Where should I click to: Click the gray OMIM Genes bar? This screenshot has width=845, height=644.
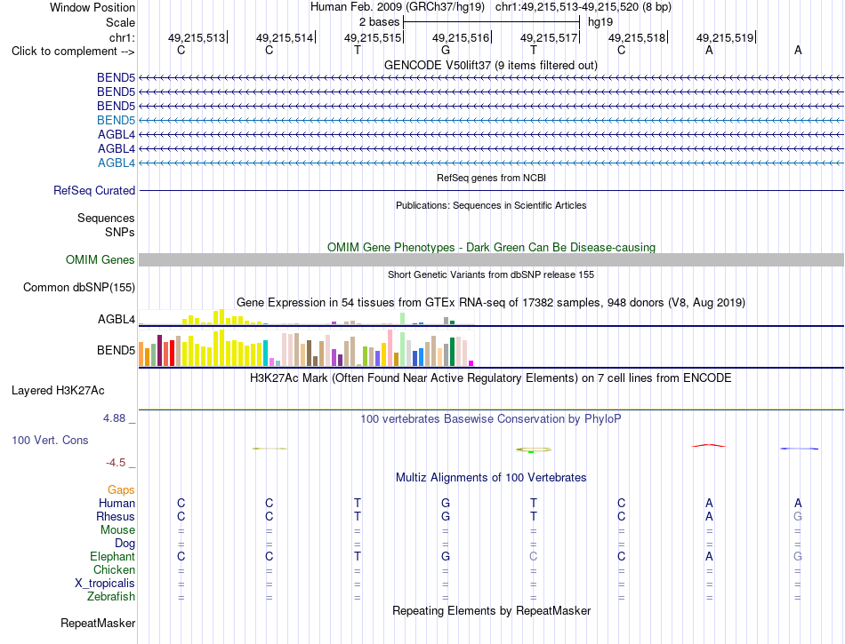pos(491,260)
